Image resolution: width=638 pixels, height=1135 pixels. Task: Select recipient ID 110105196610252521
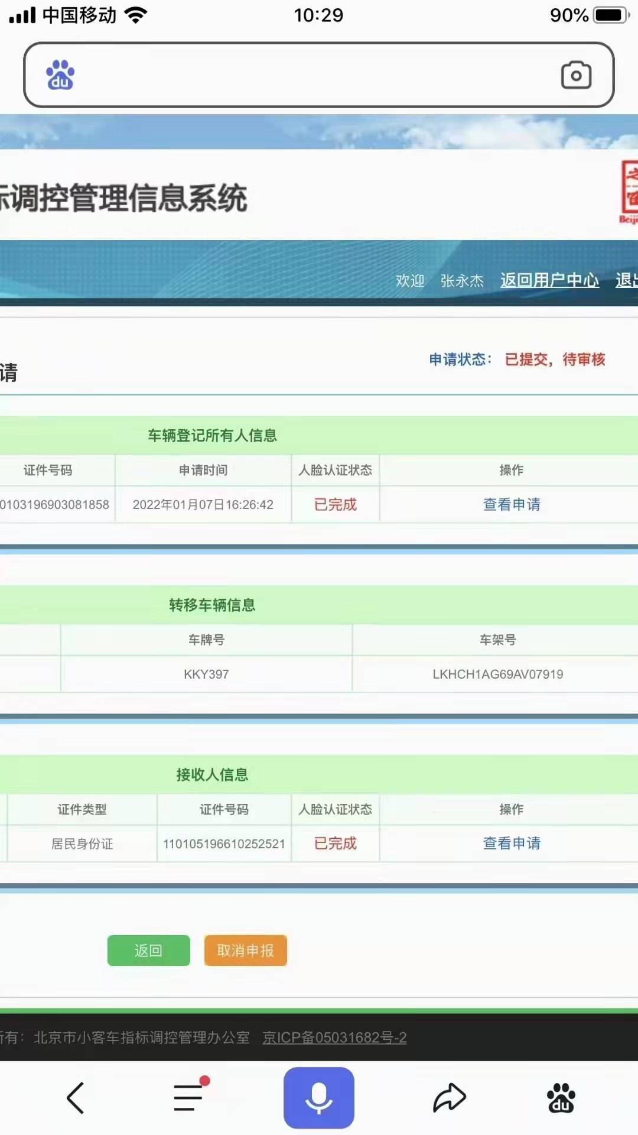coord(224,844)
